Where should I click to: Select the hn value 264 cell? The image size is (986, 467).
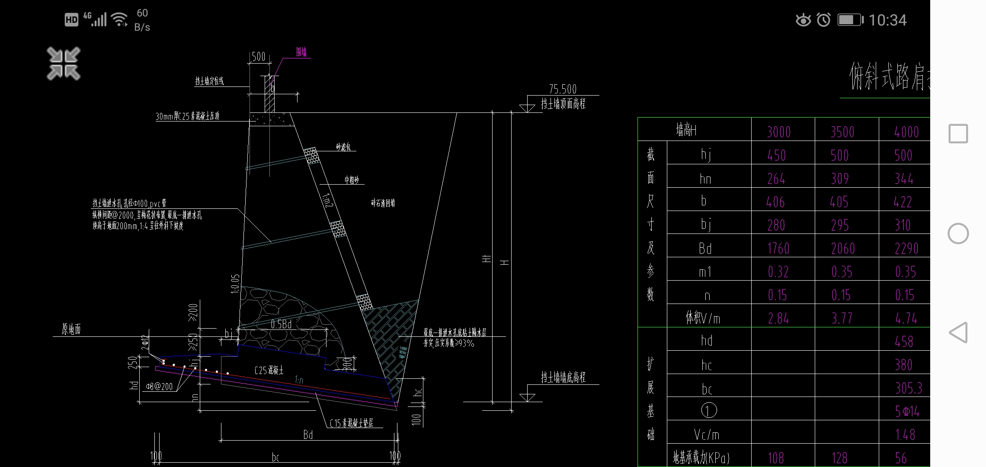(x=783, y=176)
